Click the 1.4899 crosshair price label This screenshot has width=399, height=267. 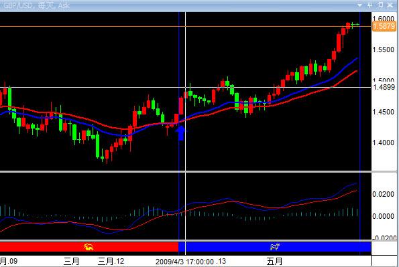coord(384,87)
